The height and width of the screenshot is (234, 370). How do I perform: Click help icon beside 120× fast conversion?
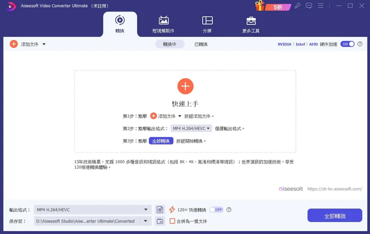(x=228, y=209)
